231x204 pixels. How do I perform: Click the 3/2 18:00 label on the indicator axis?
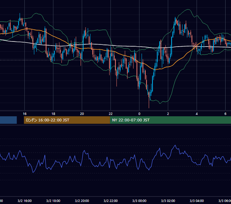click(x=53, y=201)
